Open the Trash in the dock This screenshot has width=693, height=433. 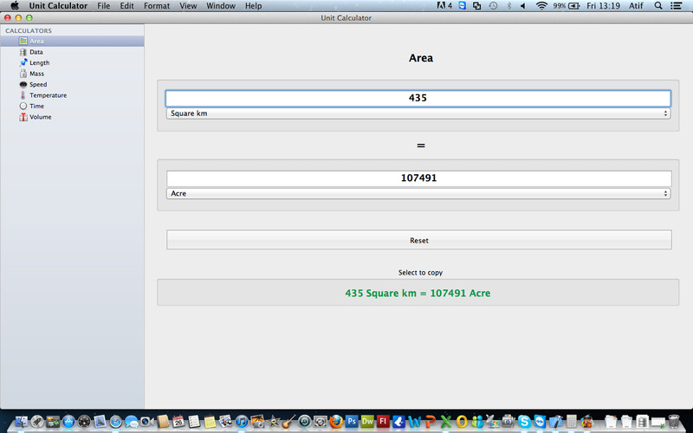click(674, 422)
